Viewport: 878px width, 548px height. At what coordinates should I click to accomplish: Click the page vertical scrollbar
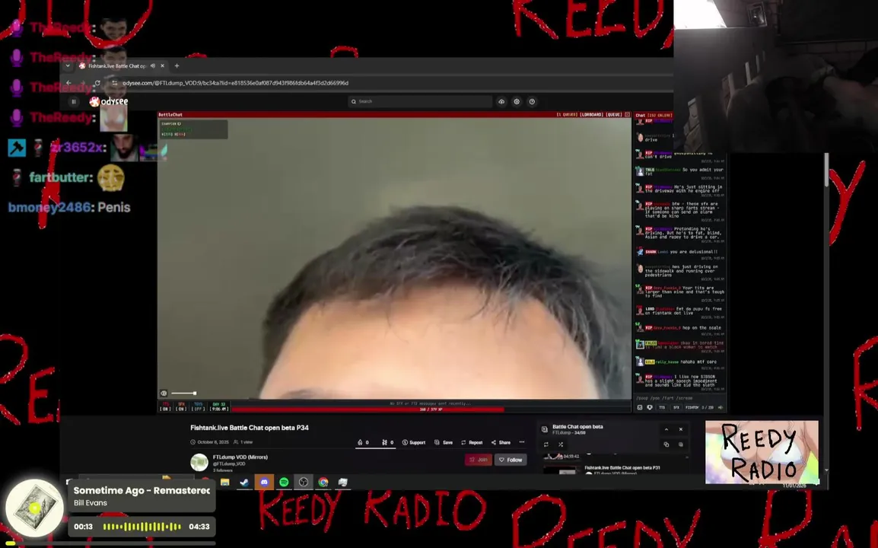826,169
